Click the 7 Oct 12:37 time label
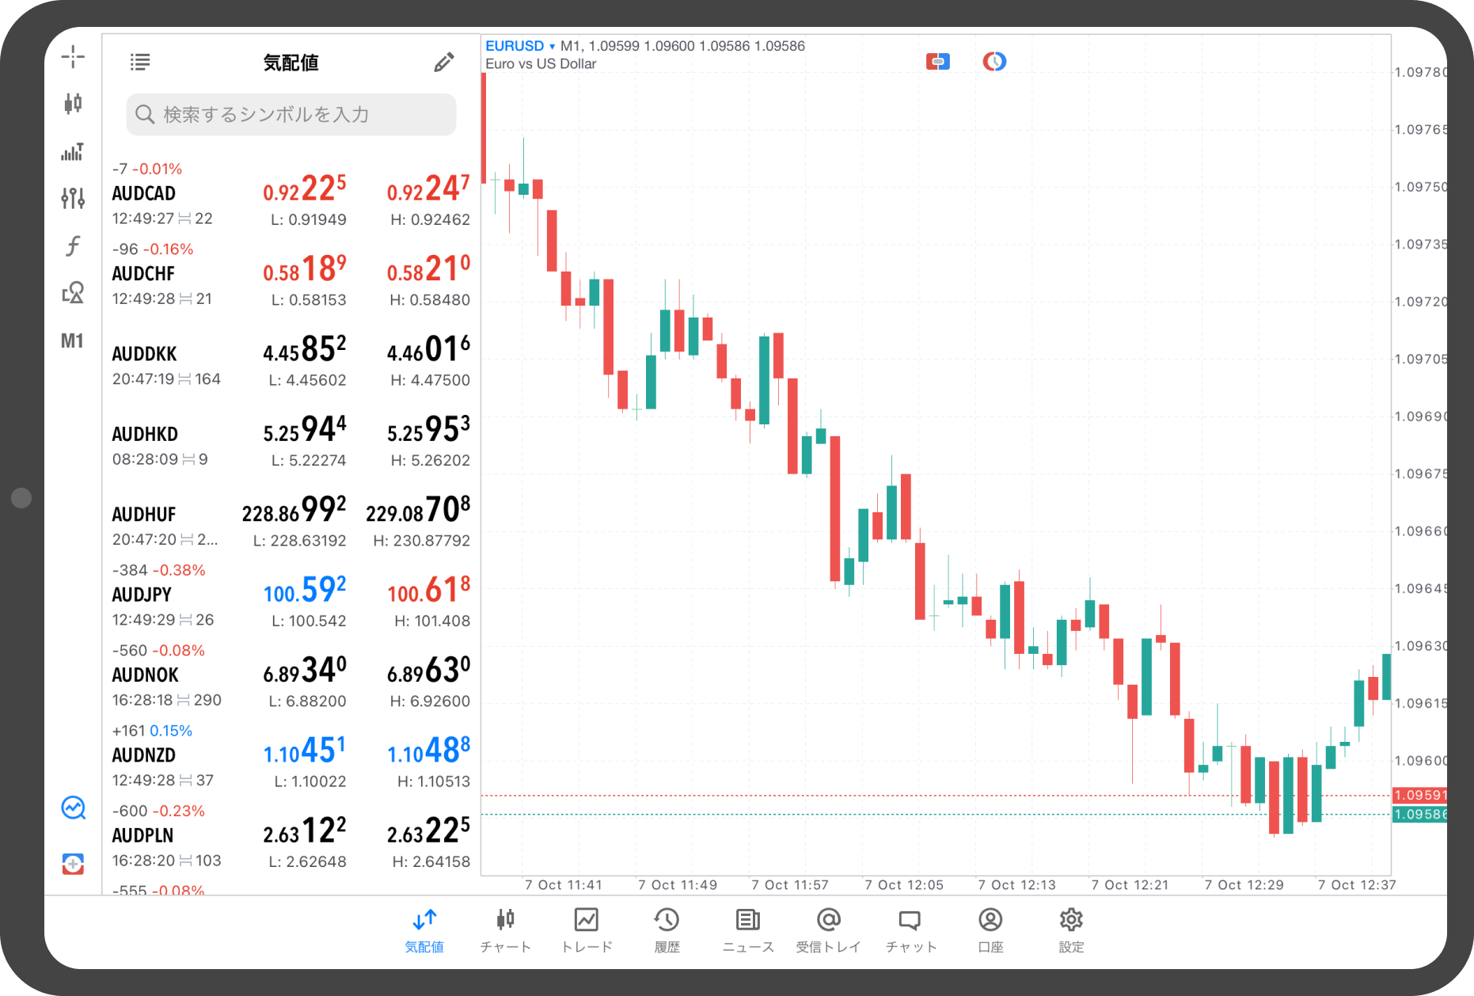 tap(1357, 885)
